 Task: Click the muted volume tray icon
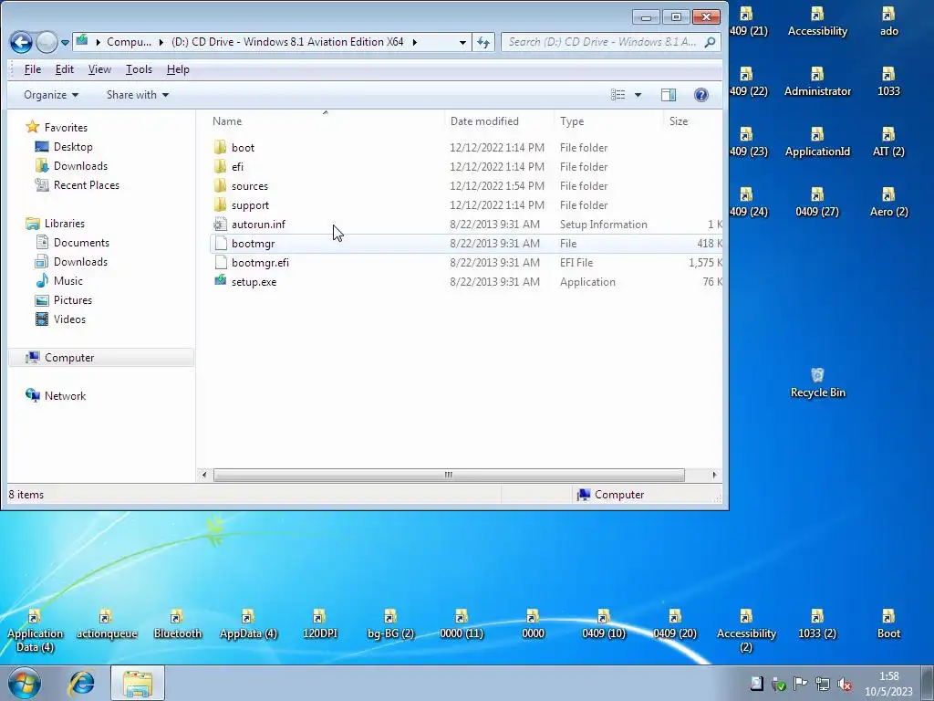tap(845, 685)
